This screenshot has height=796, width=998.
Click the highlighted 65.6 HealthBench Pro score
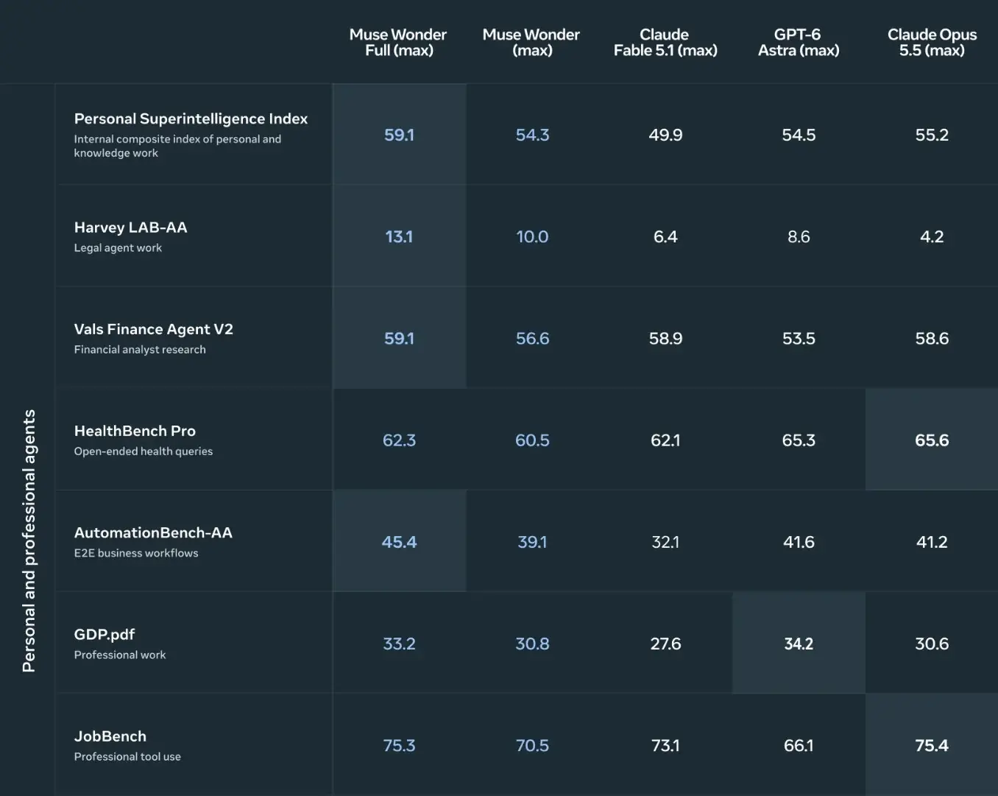pyautogui.click(x=932, y=440)
